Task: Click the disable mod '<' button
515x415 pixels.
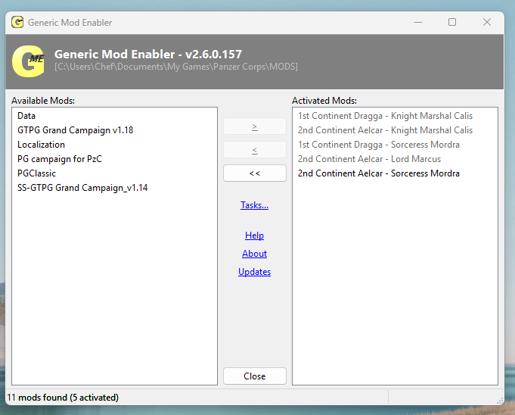Action: pos(255,150)
